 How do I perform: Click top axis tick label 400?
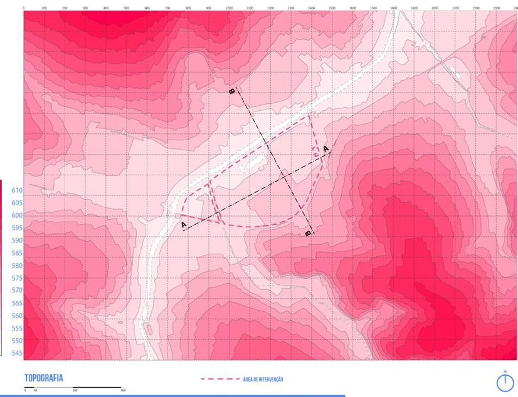[x=106, y=8]
